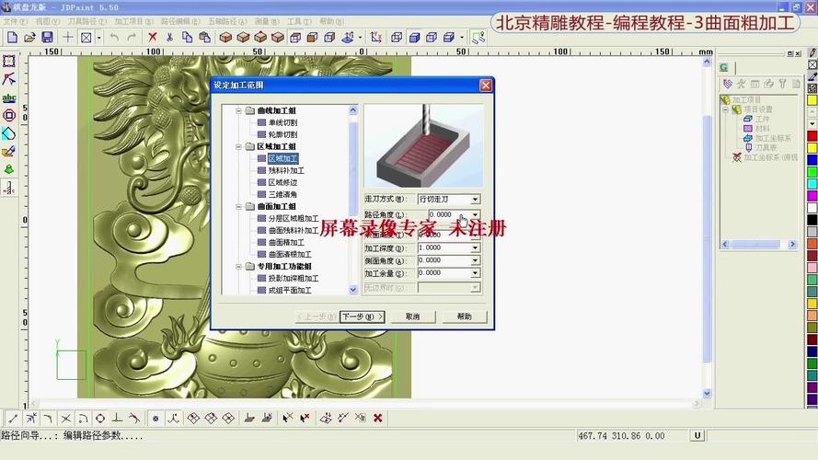The height and width of the screenshot is (460, 818).
Task: Select 投影加深粗加工 in the tree
Action: [294, 279]
